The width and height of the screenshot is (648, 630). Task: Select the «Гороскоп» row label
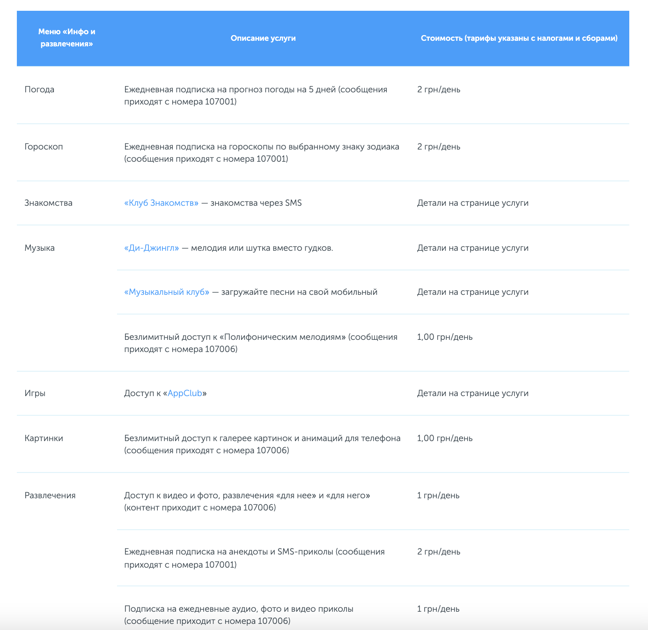[x=44, y=147]
